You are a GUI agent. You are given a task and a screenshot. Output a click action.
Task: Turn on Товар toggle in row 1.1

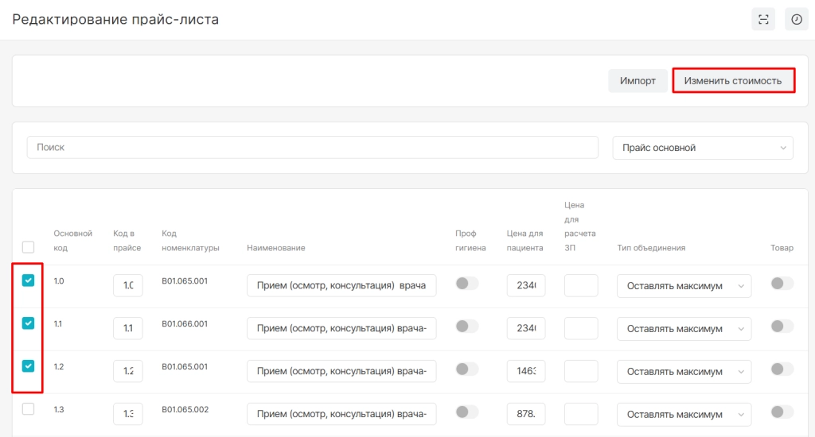coord(782,327)
